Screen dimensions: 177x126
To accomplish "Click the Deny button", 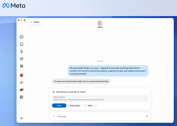I will coord(90,106).
